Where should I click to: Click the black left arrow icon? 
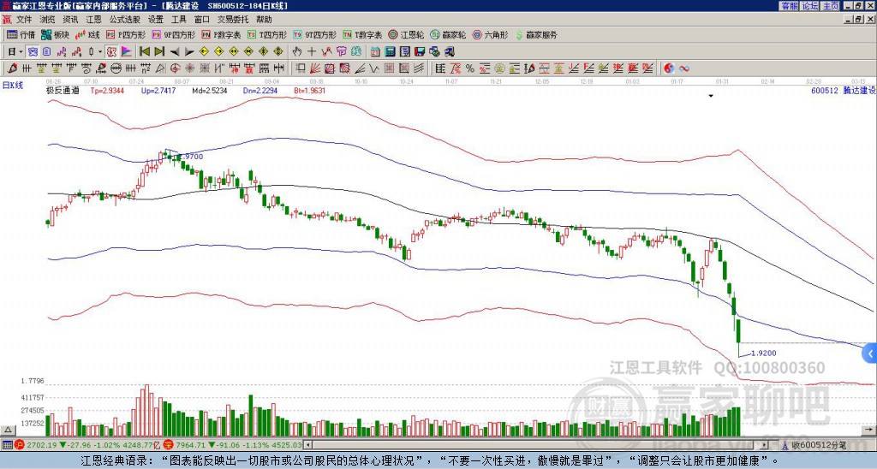click(x=175, y=52)
